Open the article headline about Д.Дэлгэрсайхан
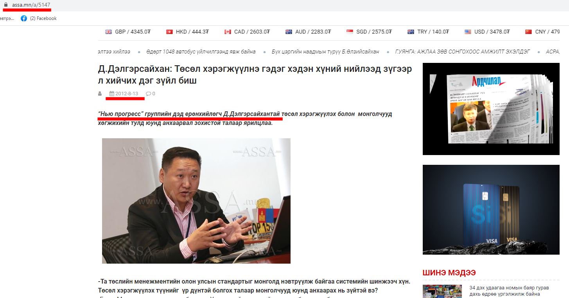The height and width of the screenshot is (298, 569). (x=255, y=75)
